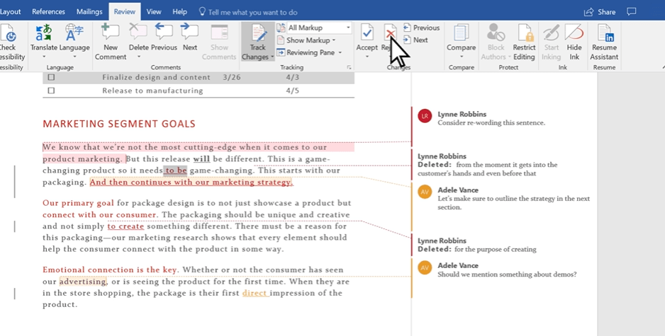Click the inserted phrase 'to create'
Viewport: 665px width, 336px height.
pos(125,226)
